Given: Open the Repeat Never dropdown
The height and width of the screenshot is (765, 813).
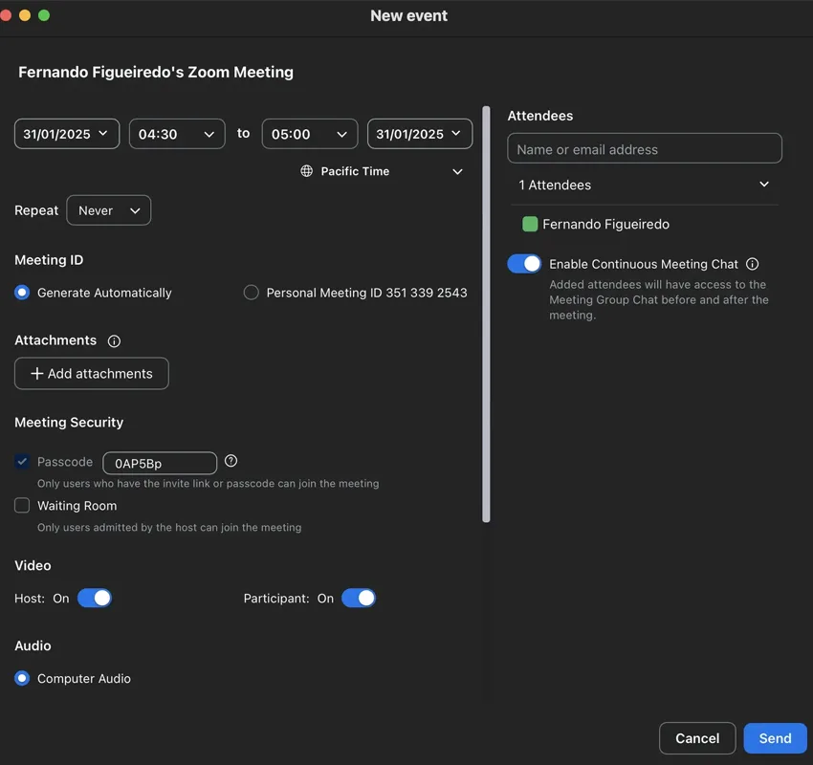Looking at the screenshot, I should point(108,210).
